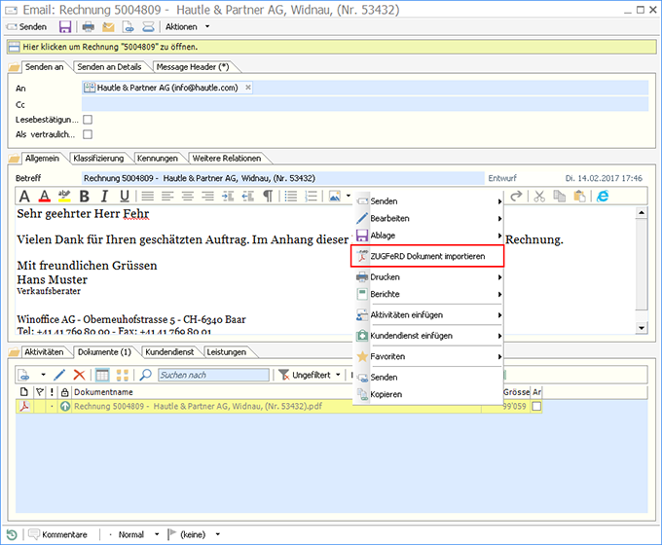Align text right
The image size is (662, 545).
pyautogui.click(x=207, y=197)
